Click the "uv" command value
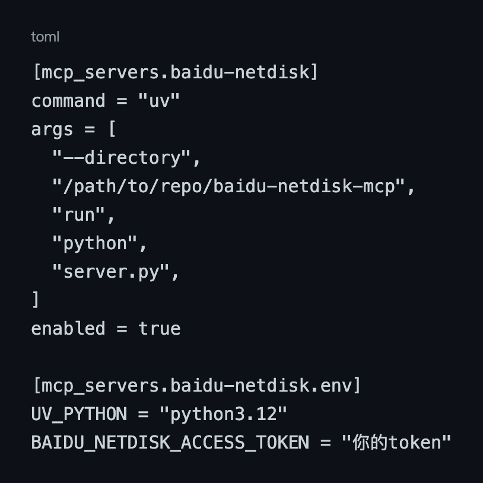The image size is (483, 483). point(159,101)
